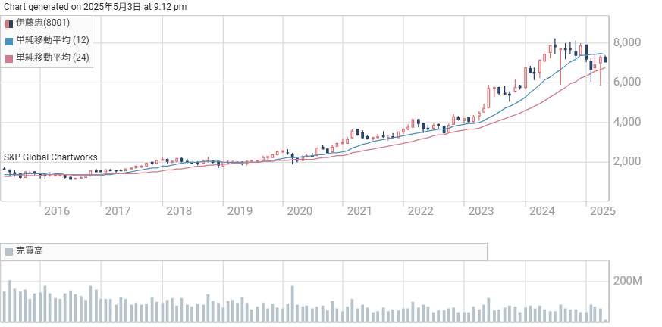Click the tallest volume bar in early 2020
The height and width of the screenshot is (327, 662).
click(292, 304)
